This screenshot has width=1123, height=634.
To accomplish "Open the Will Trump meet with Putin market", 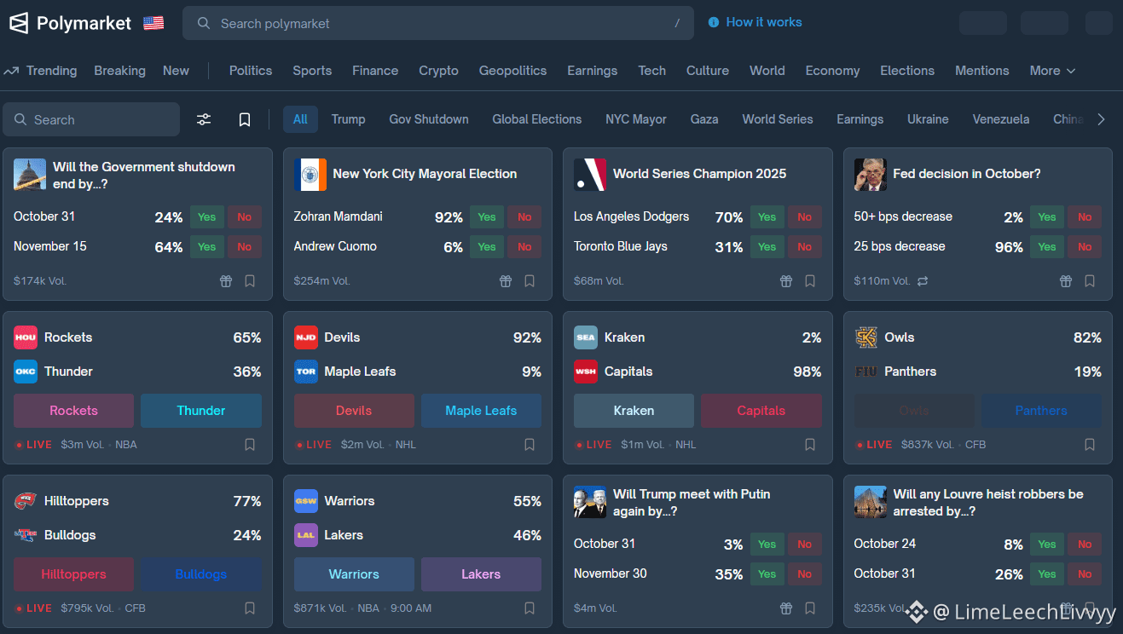I will pyautogui.click(x=692, y=503).
